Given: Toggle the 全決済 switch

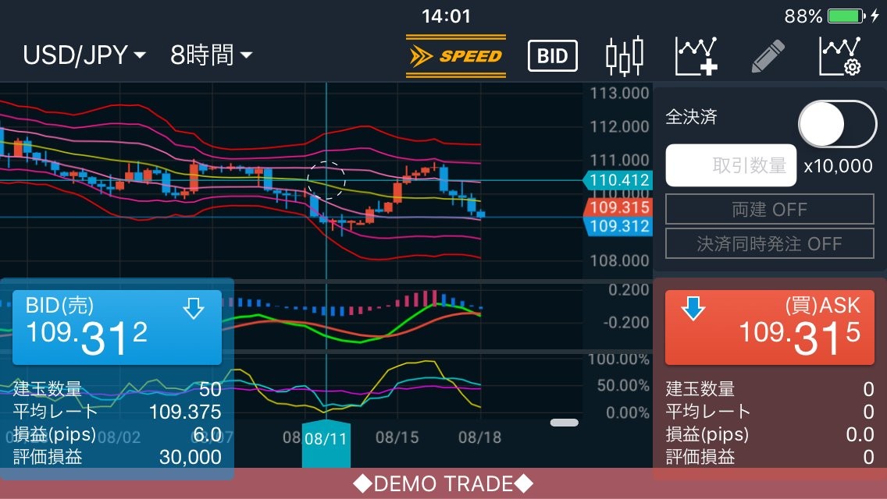Looking at the screenshot, I should (837, 124).
